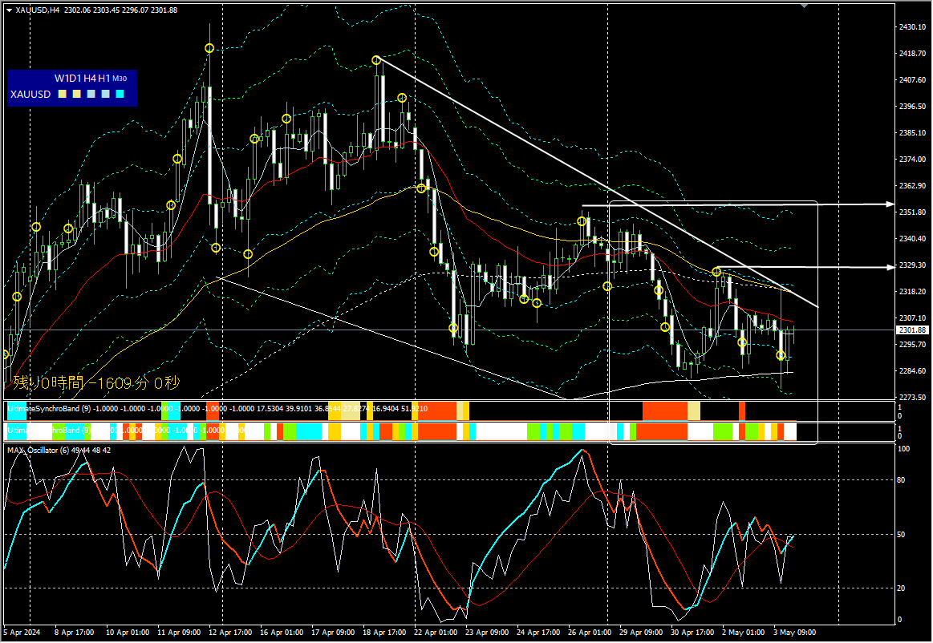
Task: Click the 8 Apr 17:00 time axis label
Action: click(x=75, y=633)
